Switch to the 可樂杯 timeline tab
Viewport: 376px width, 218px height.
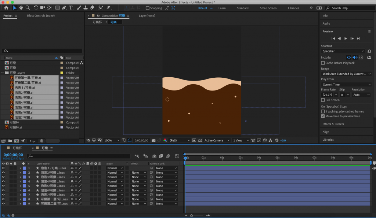17,148
